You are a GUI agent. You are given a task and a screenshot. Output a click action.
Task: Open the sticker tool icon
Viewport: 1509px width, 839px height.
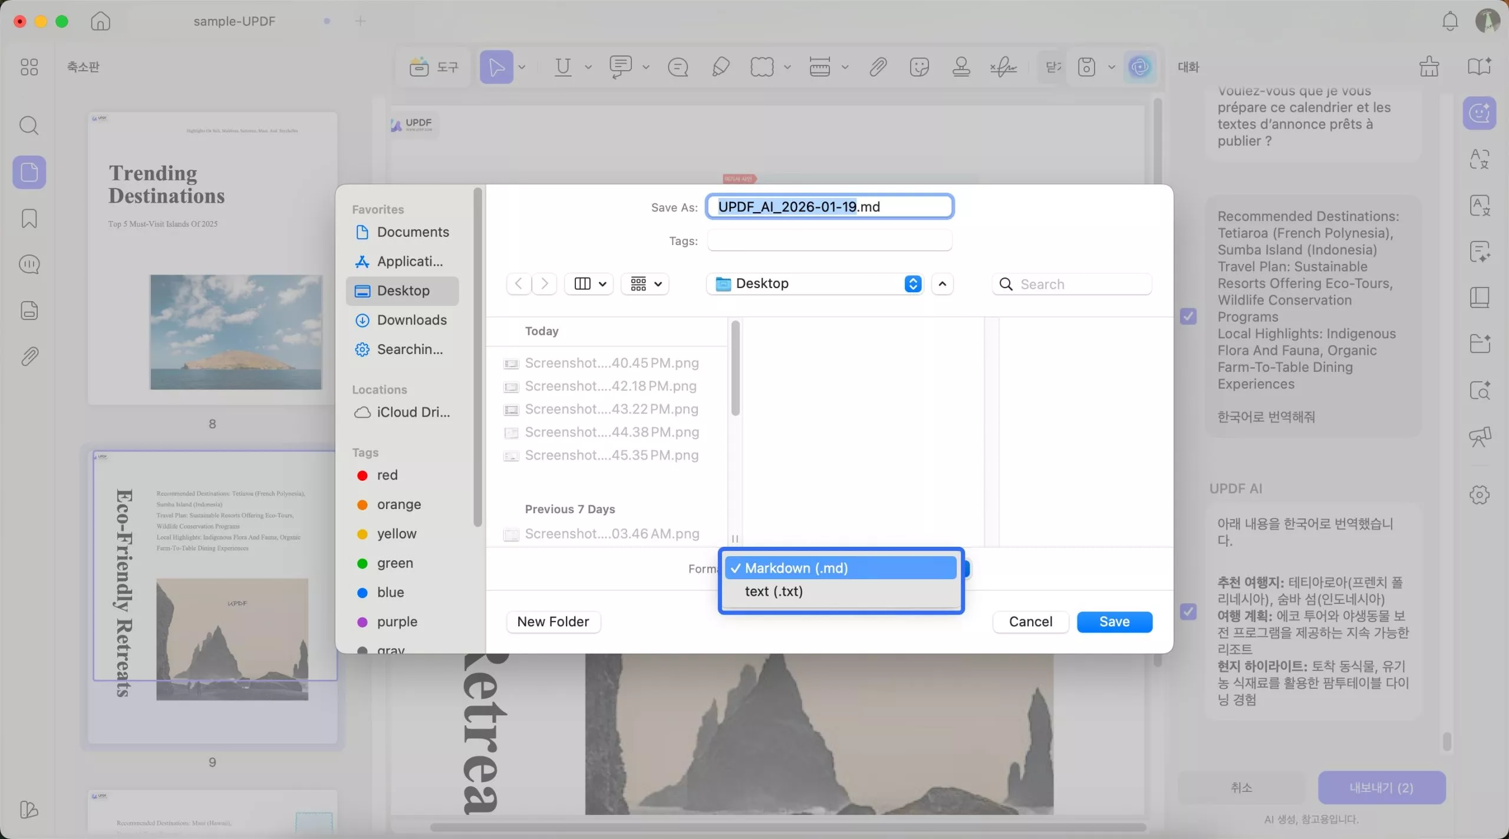pos(919,67)
